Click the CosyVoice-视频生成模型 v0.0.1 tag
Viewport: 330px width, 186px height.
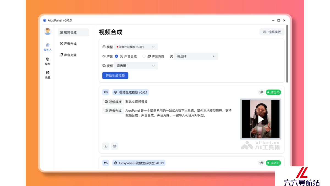(139, 163)
